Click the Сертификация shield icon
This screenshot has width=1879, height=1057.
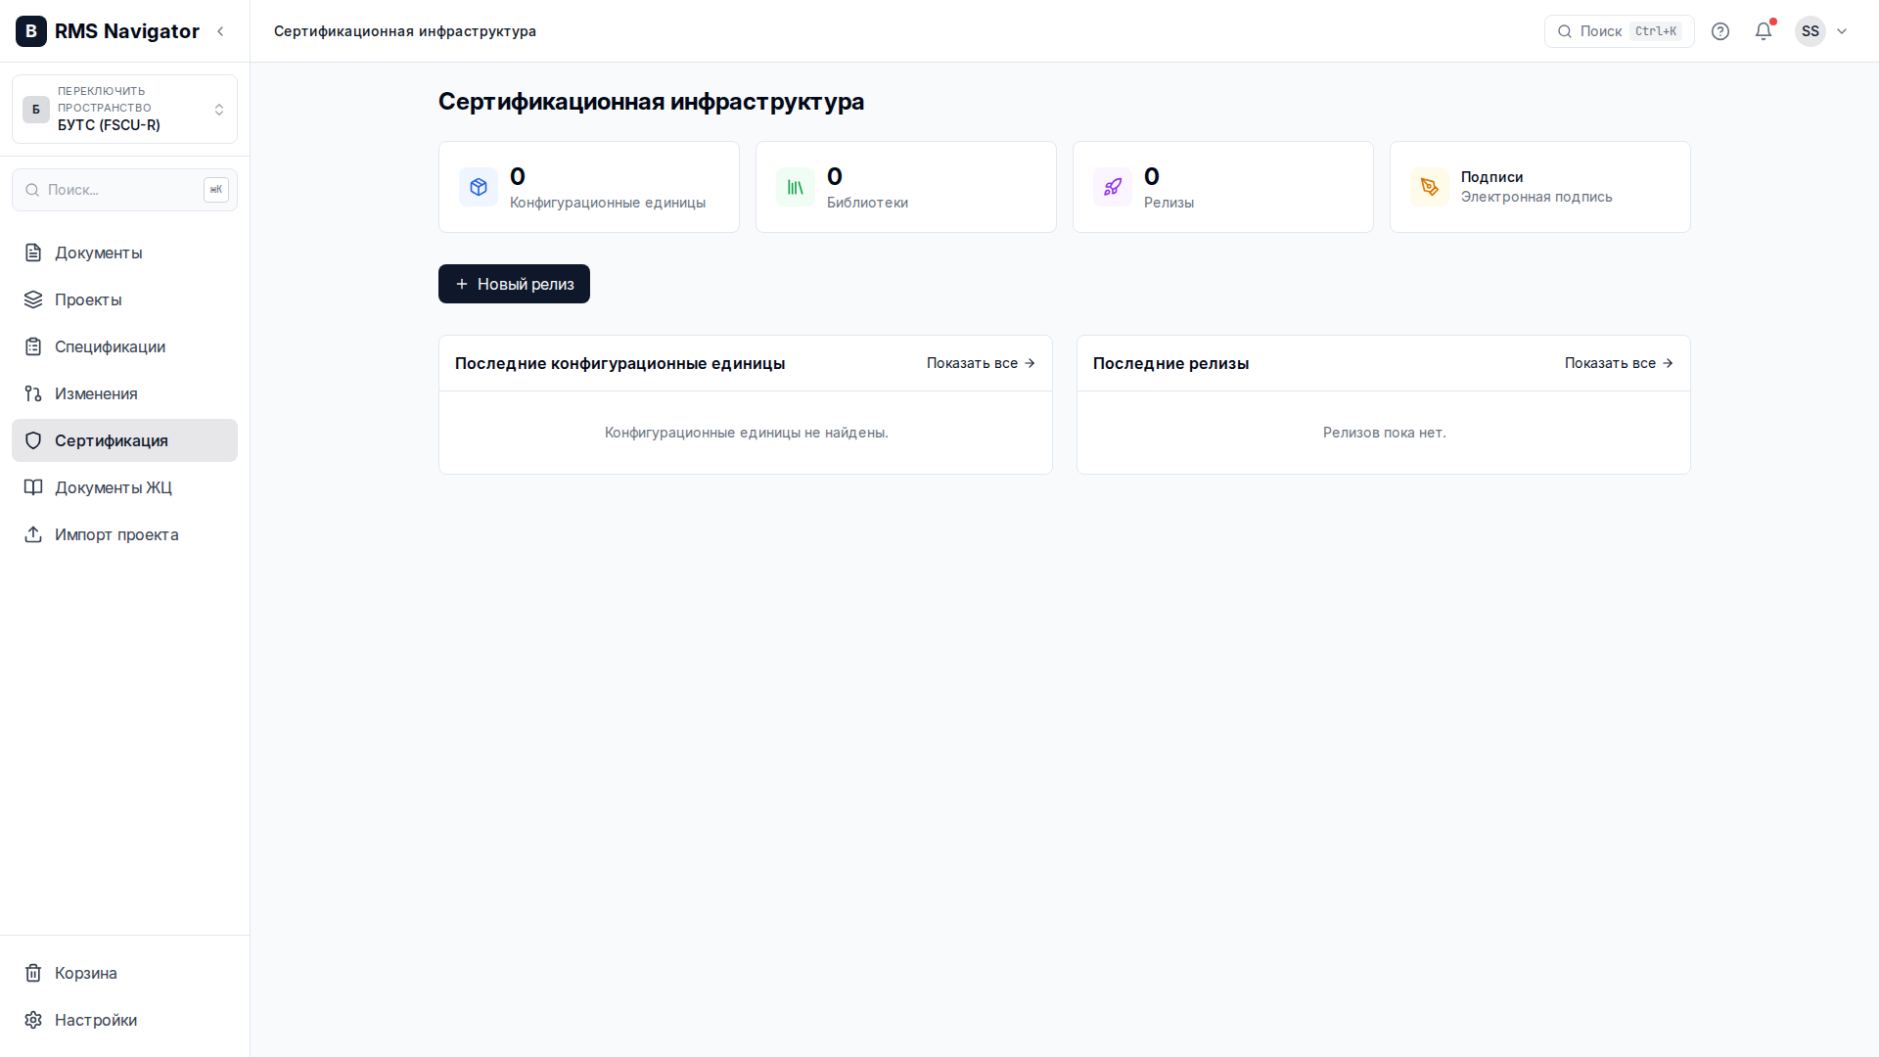pos(33,440)
